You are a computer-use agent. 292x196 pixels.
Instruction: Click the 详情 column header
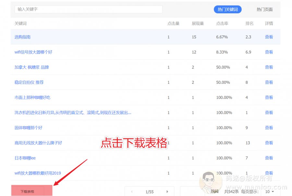[x=269, y=23]
